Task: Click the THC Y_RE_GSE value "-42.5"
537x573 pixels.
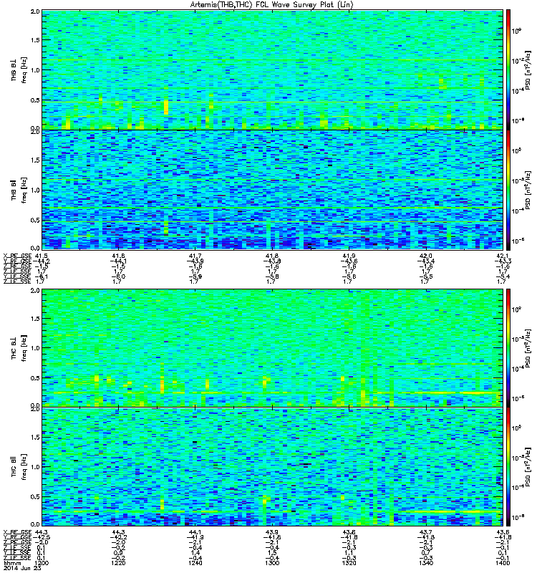Action: point(42,538)
